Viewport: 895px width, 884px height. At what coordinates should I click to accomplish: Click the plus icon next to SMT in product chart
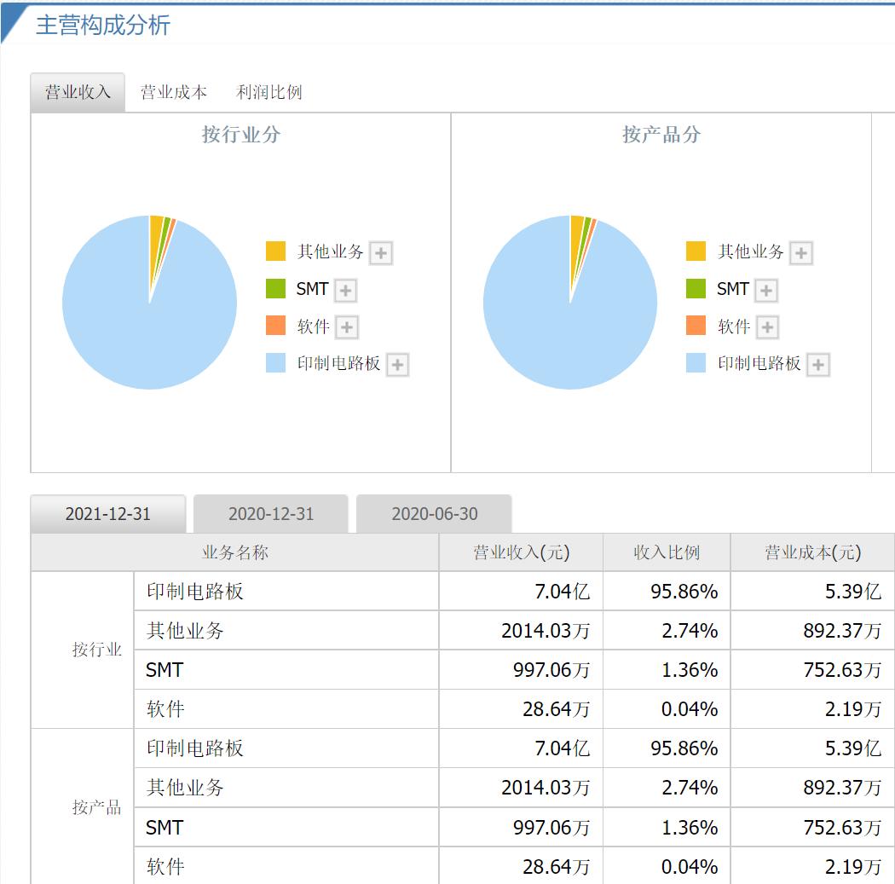point(765,290)
